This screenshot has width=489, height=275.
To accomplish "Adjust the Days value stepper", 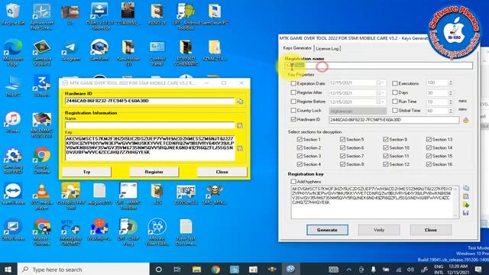I will coord(450,93).
